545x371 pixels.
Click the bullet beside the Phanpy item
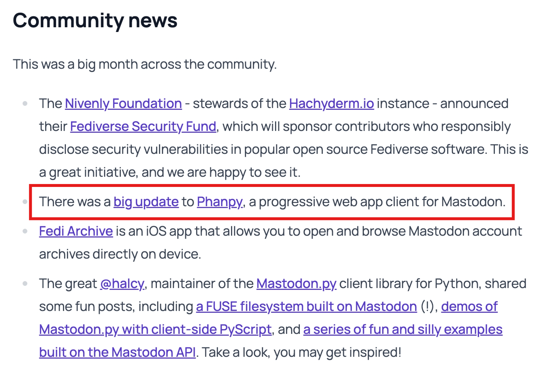point(25,202)
